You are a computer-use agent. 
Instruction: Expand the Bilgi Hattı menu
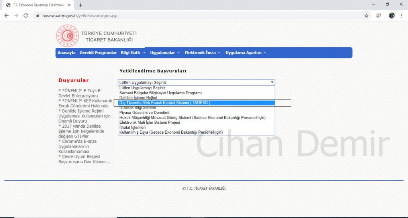(x=133, y=53)
